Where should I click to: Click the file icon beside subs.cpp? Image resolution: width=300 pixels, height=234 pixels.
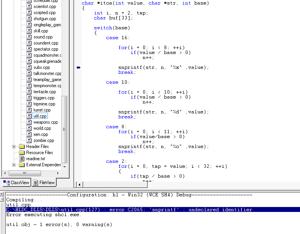[29, 67]
